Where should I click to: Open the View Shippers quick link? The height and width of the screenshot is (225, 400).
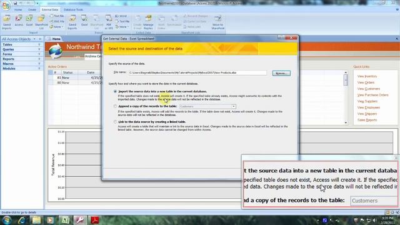coord(367,114)
